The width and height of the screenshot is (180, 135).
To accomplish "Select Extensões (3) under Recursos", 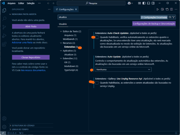I will pyautogui.click(x=71, y=47).
